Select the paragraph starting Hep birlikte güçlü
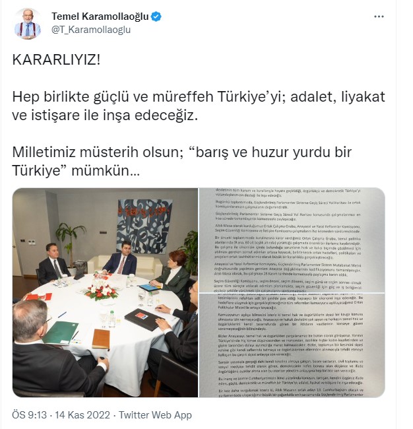 point(199,106)
